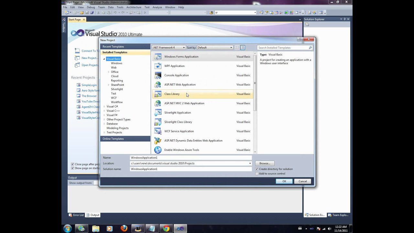Click the Windows Start button
Image resolution: width=414 pixels, height=233 pixels.
tap(68, 228)
